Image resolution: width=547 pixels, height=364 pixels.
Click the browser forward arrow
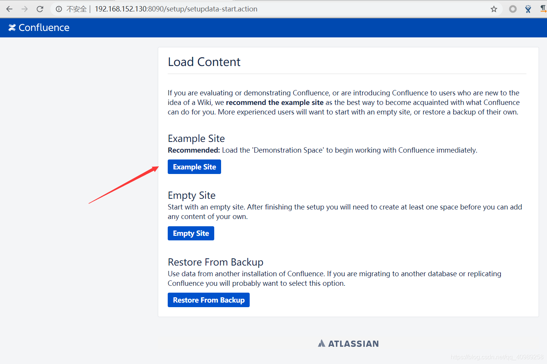click(x=25, y=9)
